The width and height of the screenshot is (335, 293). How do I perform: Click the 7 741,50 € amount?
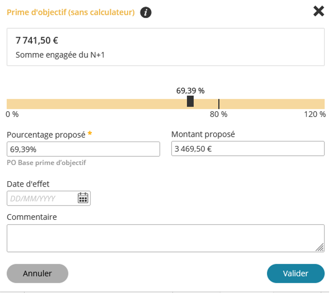pyautogui.click(x=37, y=41)
